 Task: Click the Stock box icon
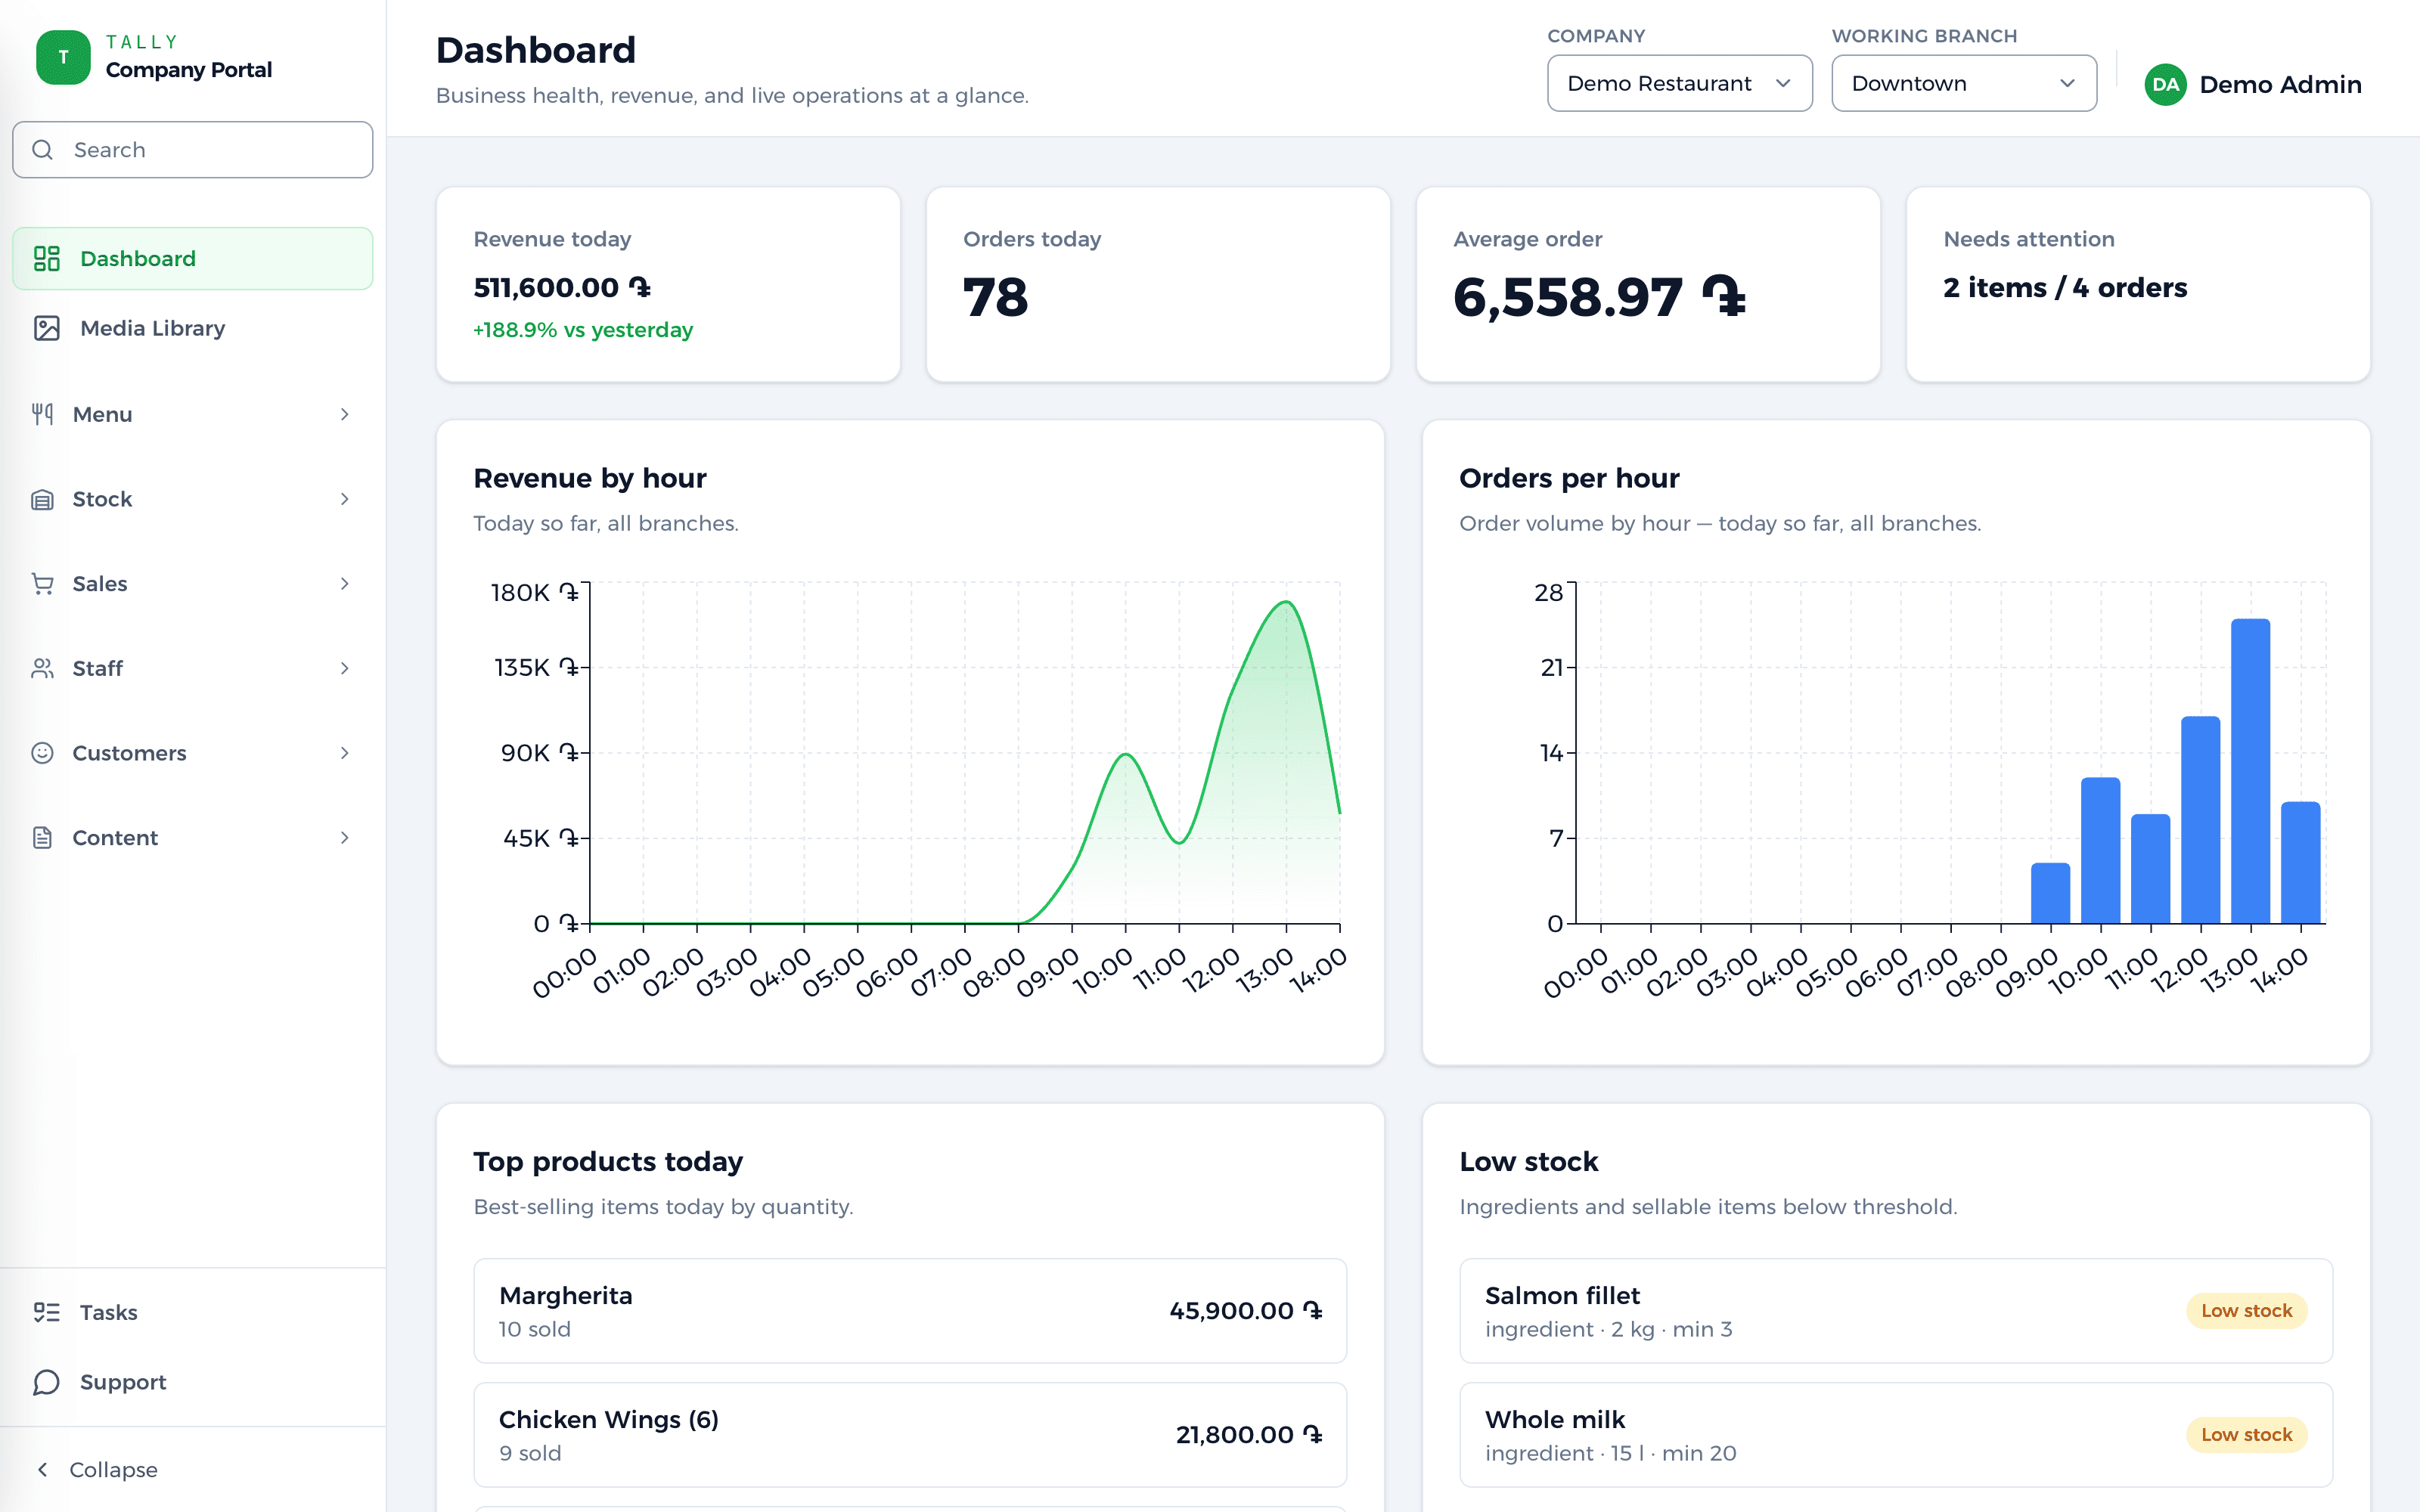point(42,499)
